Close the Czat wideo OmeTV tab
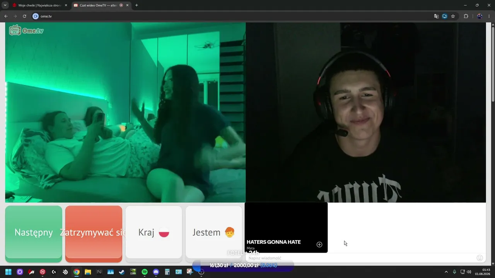The image size is (495, 278). coord(127,5)
